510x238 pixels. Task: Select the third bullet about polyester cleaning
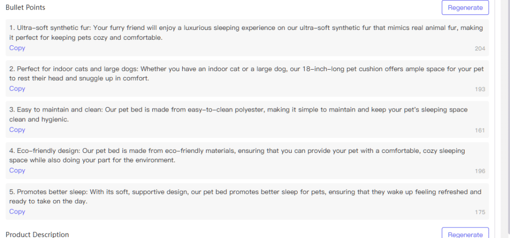[239, 115]
